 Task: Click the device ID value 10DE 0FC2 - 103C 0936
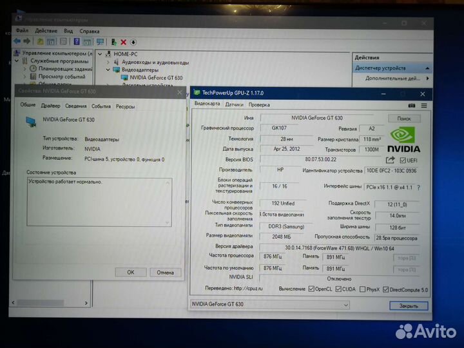[x=391, y=171]
